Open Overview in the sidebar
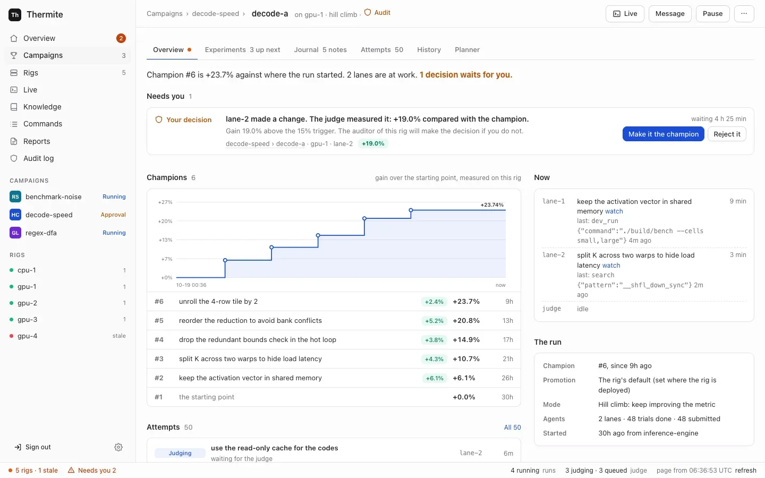Viewport: 765px width, 478px height. 67,38
